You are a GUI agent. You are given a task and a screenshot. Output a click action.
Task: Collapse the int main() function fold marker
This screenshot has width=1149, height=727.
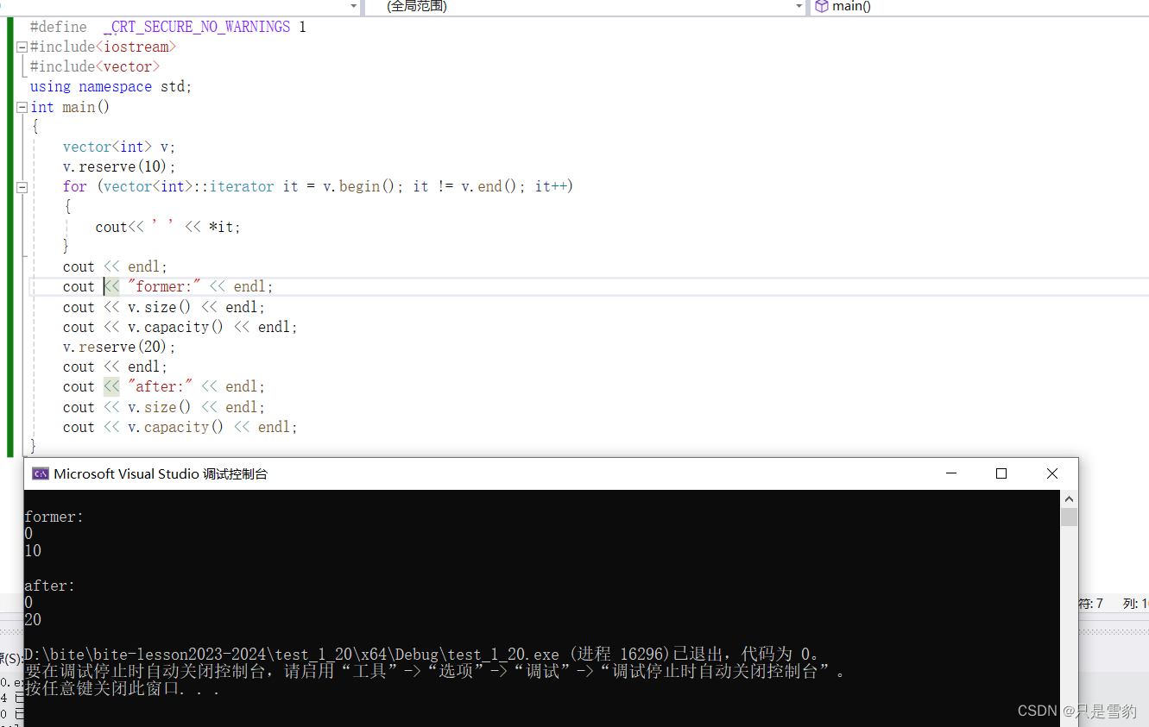(22, 108)
